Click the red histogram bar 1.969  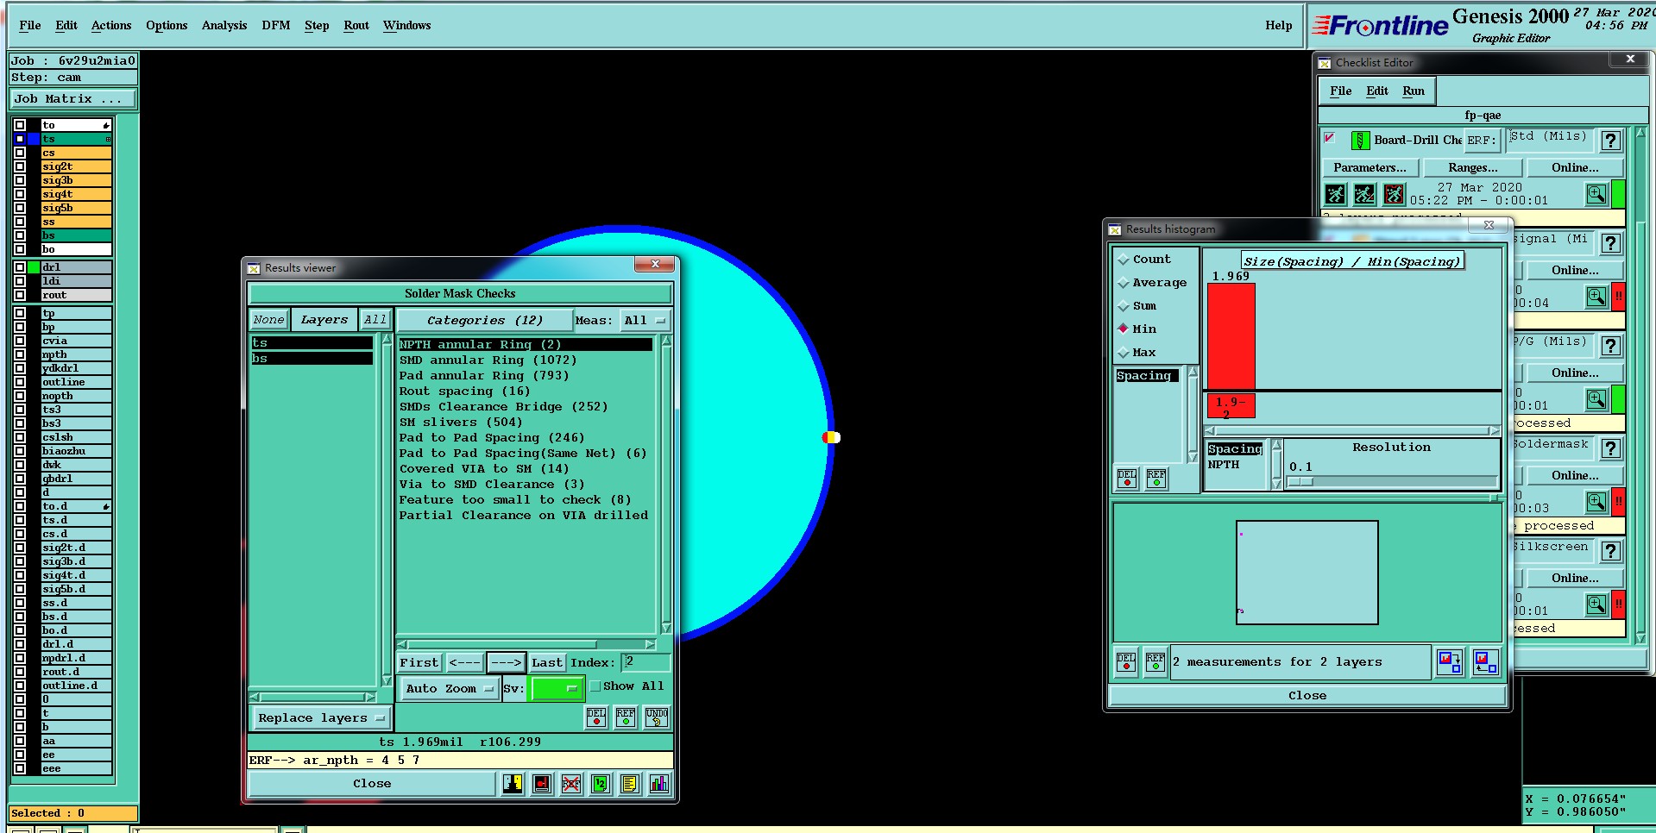tap(1231, 335)
